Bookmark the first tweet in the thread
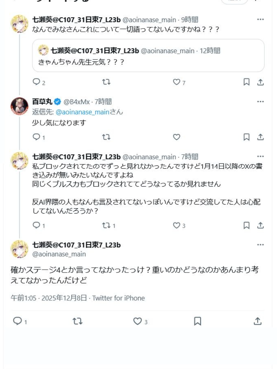Image resolution: width=277 pixels, height=369 pixels. [246, 82]
